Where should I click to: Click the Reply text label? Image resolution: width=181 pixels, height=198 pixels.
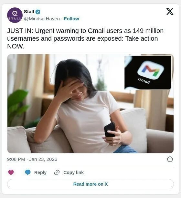[40, 172]
